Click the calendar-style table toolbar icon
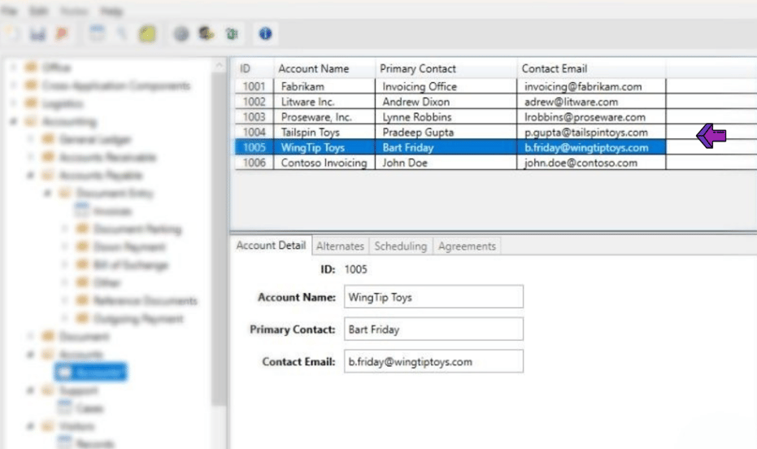The width and height of the screenshot is (757, 449). (x=97, y=34)
